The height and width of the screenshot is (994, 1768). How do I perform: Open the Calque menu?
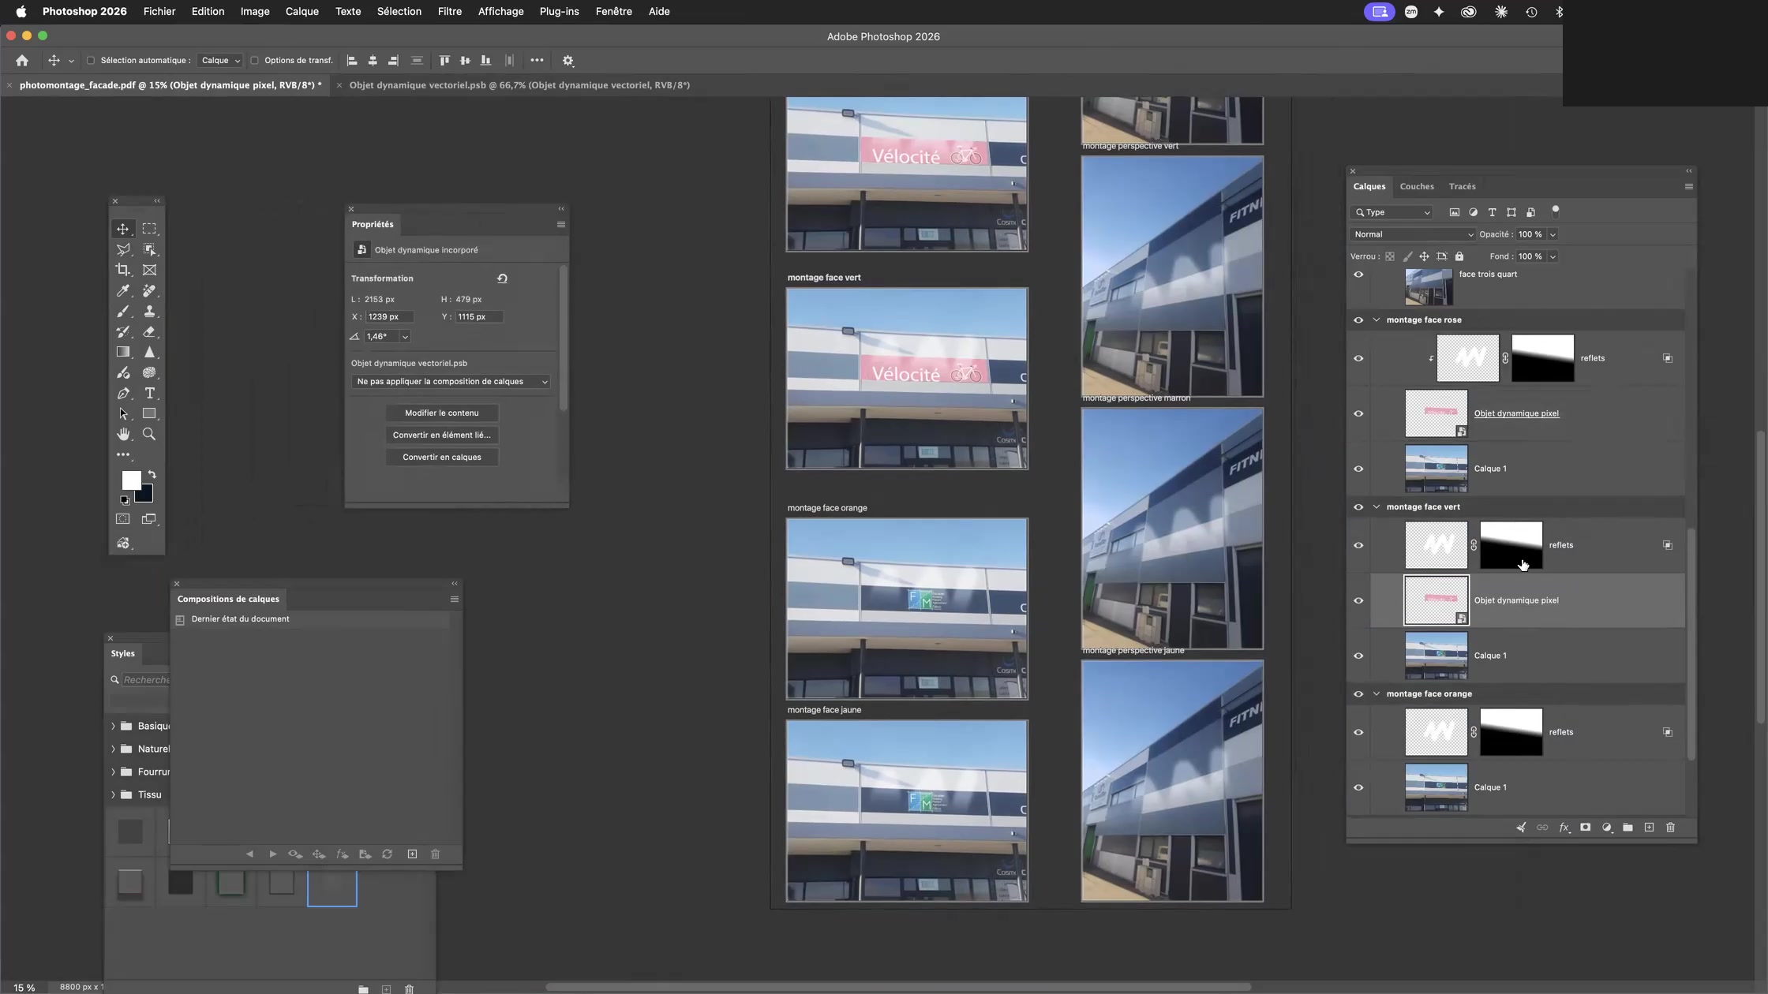point(302,12)
